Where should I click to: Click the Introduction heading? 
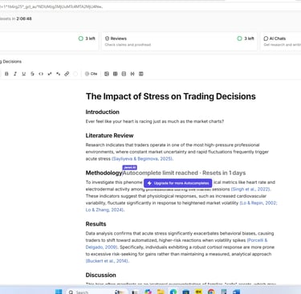pyautogui.click(x=103, y=112)
